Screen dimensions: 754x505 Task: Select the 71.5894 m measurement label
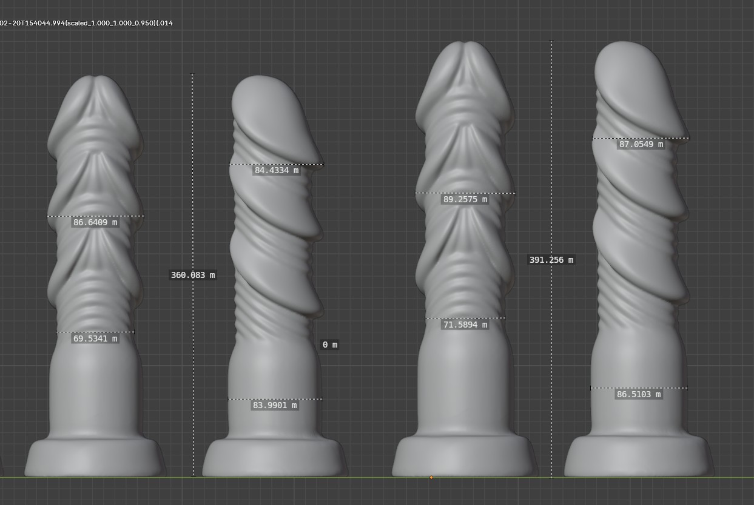pos(465,325)
